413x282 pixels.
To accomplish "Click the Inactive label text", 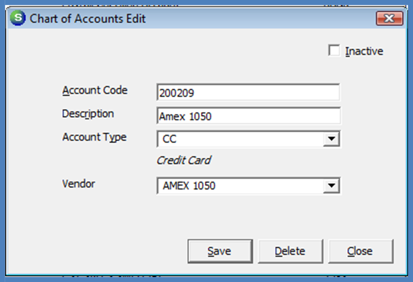I will (x=364, y=51).
